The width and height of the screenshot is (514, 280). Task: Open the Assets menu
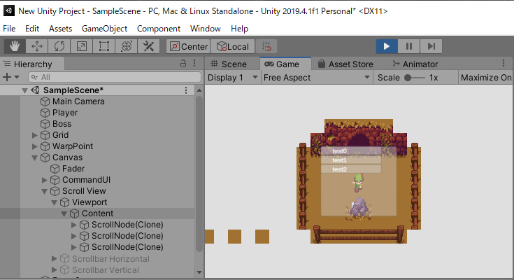click(60, 29)
